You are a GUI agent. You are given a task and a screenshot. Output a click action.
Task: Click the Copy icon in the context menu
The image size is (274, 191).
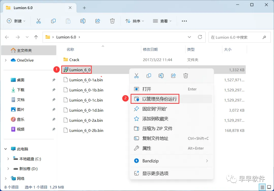149,76
